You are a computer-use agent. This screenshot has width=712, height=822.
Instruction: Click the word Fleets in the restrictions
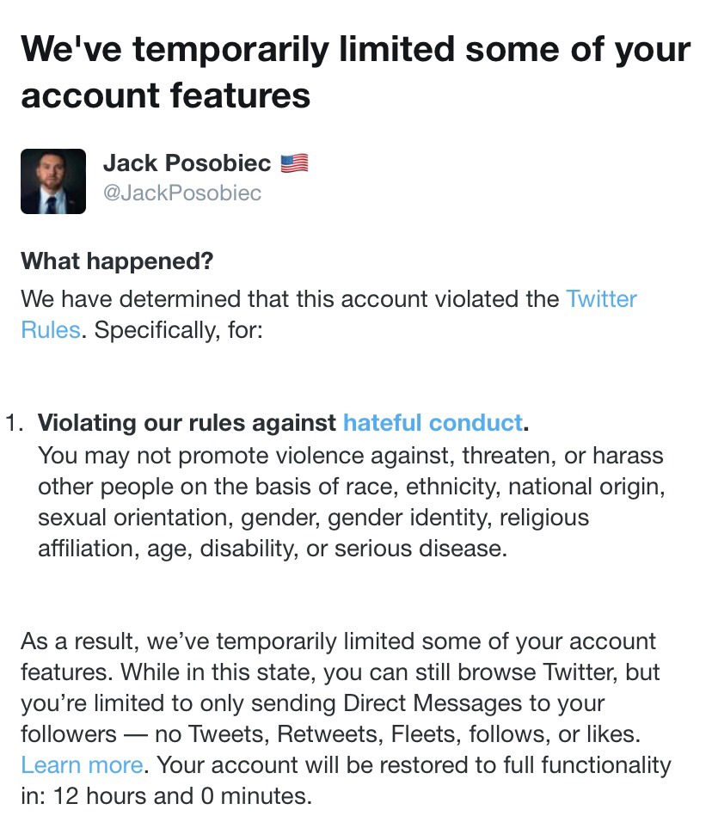pyautogui.click(x=423, y=734)
